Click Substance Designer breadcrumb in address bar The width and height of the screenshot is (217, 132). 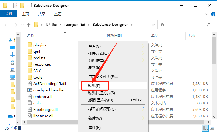(110, 25)
